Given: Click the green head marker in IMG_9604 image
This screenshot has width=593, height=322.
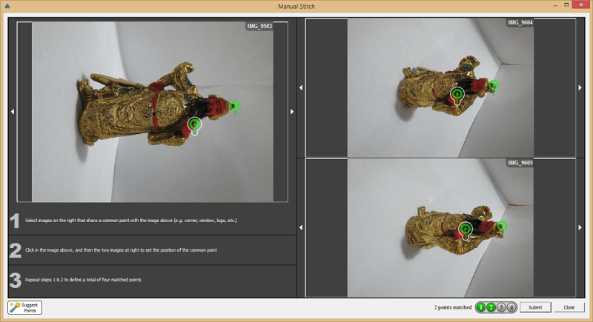Looking at the screenshot, I should tap(493, 86).
